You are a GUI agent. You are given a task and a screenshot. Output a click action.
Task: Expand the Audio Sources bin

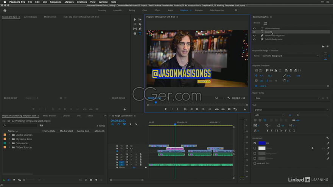coord(9,135)
